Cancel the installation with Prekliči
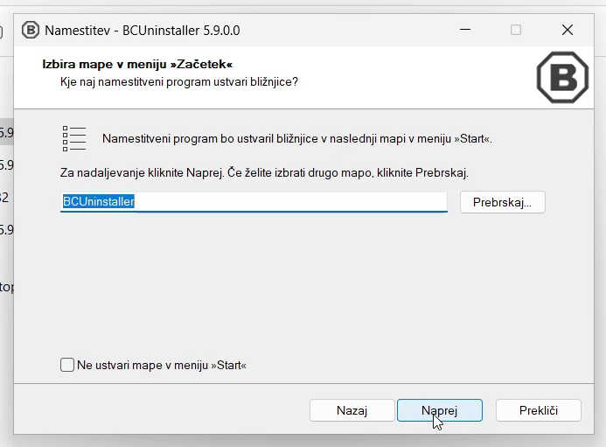 tap(538, 410)
